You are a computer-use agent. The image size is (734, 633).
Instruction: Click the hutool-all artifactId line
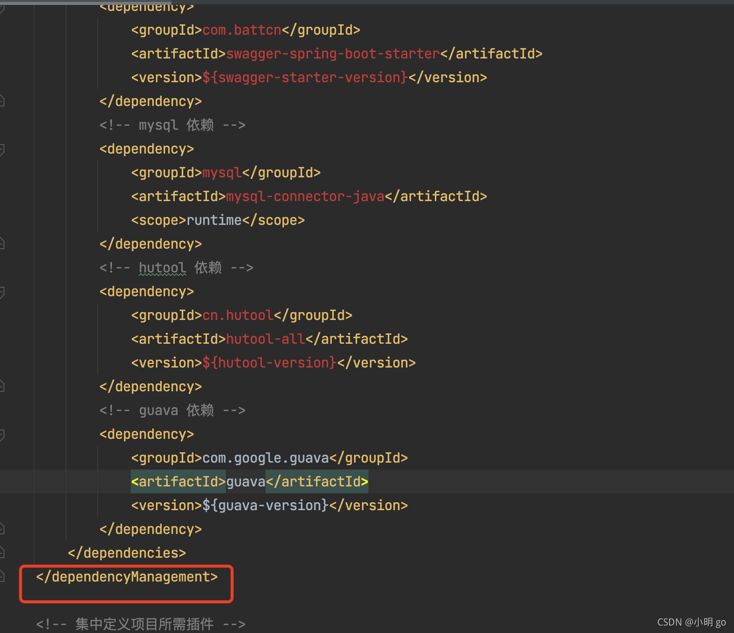[269, 339]
